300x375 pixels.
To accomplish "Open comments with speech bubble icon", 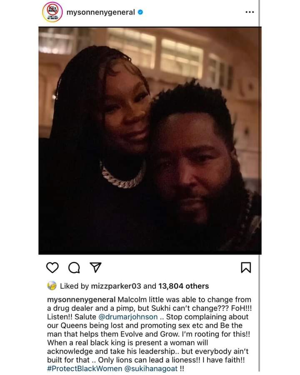I will tap(74, 267).
